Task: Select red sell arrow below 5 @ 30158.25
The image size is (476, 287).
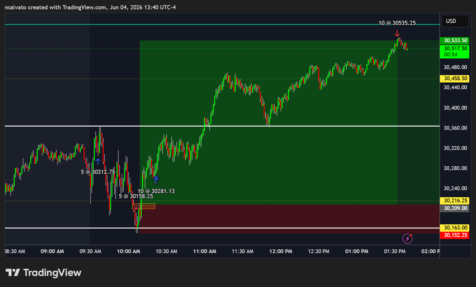Action: pyautogui.click(x=136, y=206)
